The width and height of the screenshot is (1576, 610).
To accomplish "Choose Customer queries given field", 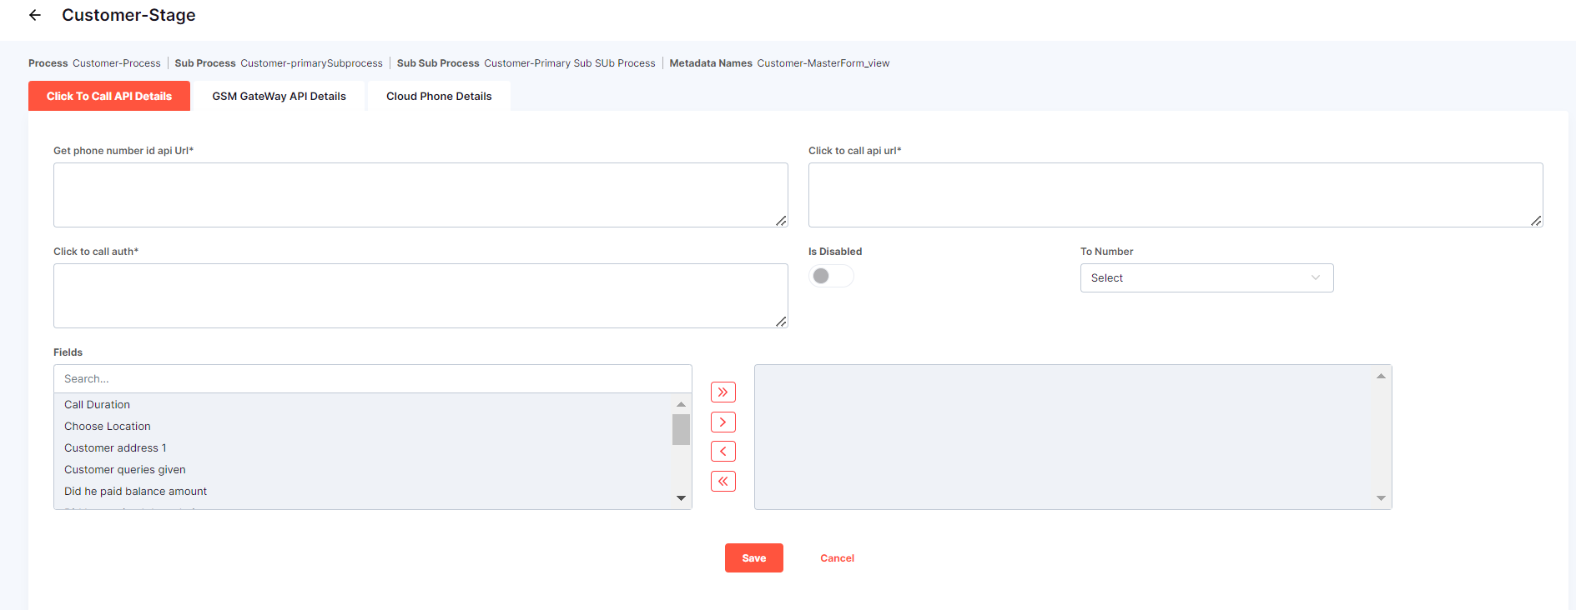I will [x=125, y=470].
